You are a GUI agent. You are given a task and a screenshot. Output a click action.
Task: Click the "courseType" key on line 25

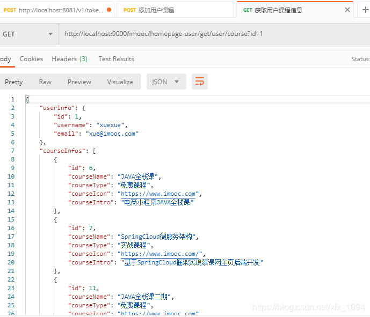coord(89,305)
